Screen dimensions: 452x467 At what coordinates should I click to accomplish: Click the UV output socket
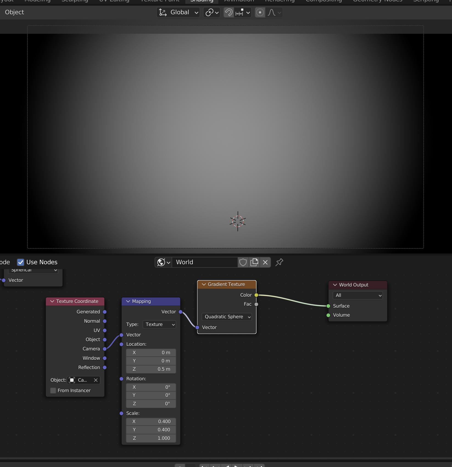click(105, 330)
